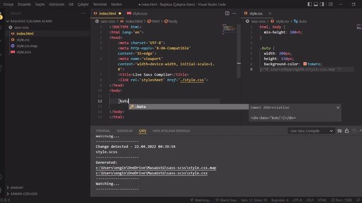Toggle output auto-scroll lock
This screenshot has height=203, width=362.
click(347, 131)
